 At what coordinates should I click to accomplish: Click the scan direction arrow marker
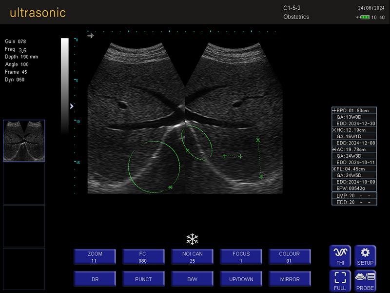(x=90, y=36)
